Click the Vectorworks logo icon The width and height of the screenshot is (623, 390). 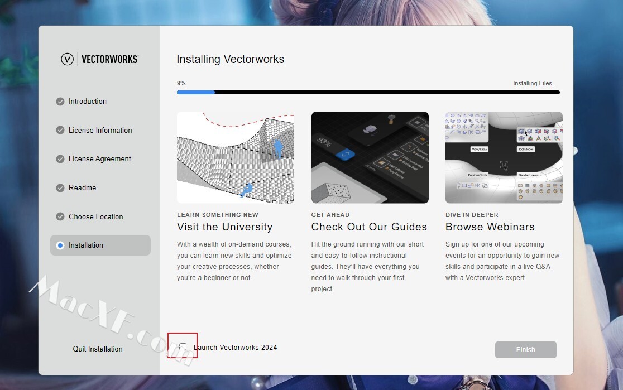67,59
